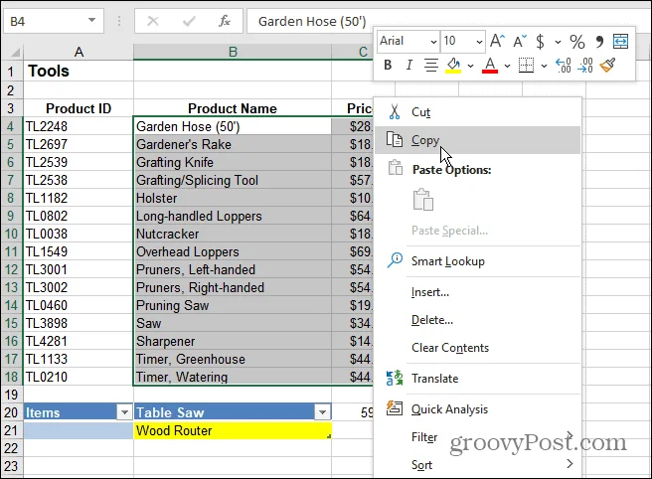Choose Clear Contents from context menu
Screen dimensions: 652x479
pos(477,348)
